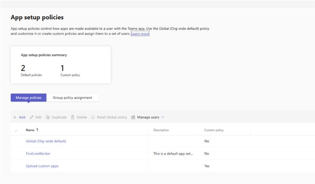Viewport: 315px width, 184px height.
Task: Open the Global (Org-wide default) policy
Action: [x=46, y=141]
